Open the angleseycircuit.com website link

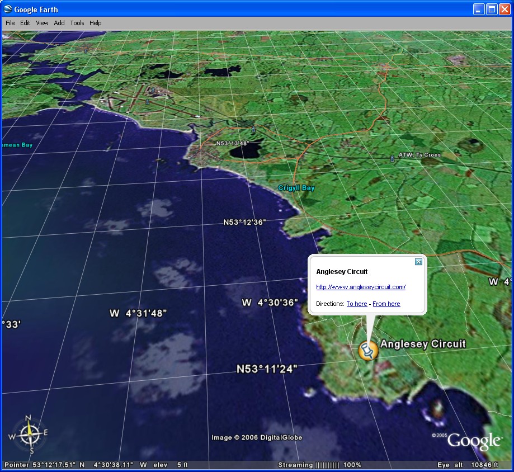click(x=361, y=287)
